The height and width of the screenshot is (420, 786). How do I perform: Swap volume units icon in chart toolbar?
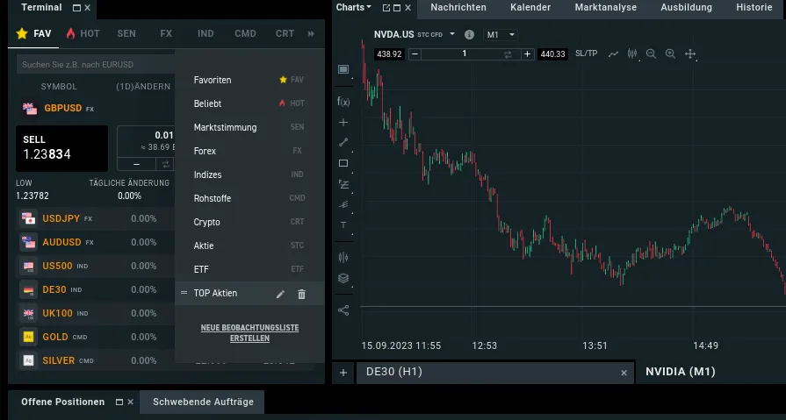[x=508, y=54]
